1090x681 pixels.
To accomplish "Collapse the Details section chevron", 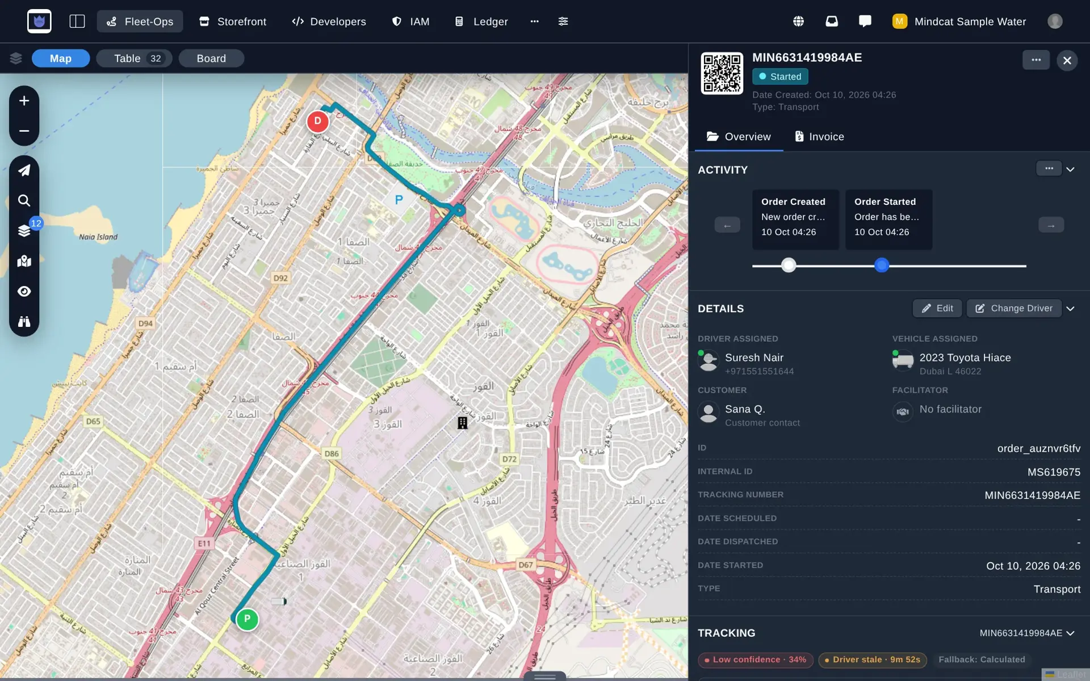I will (x=1071, y=309).
